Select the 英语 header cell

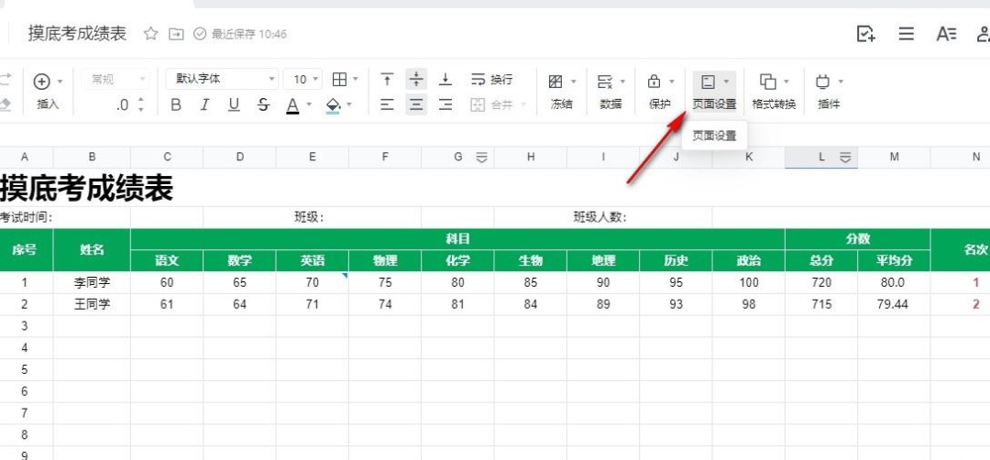[x=312, y=260]
